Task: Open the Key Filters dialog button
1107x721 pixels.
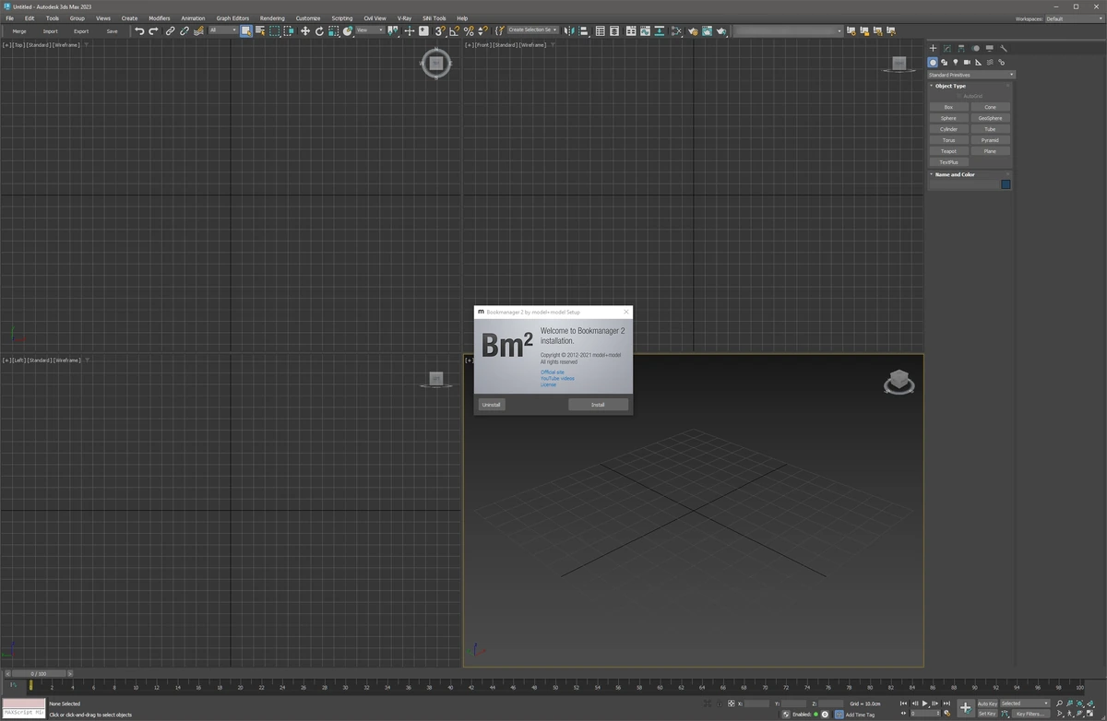Action: tap(1030, 714)
